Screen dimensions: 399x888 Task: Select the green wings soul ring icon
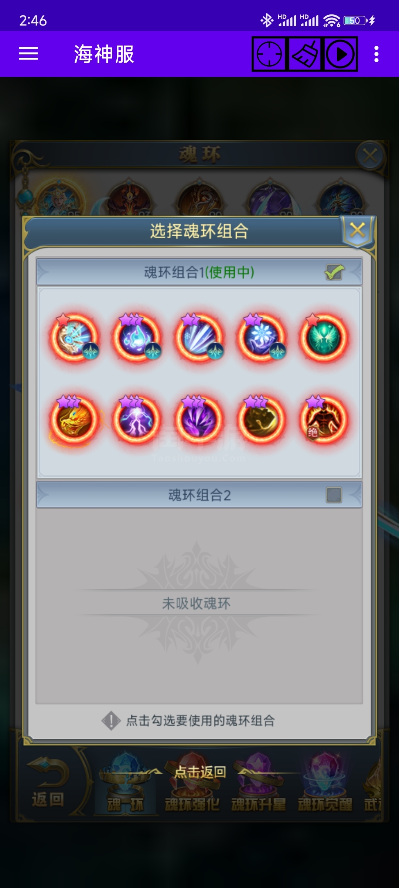pyautogui.click(x=324, y=337)
